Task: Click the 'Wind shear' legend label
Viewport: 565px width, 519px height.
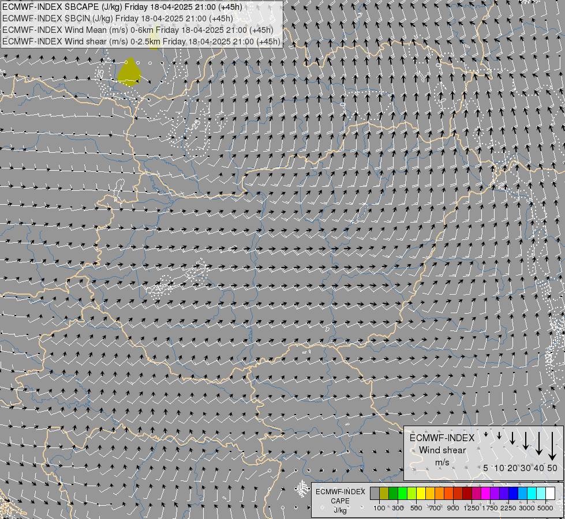Action: tap(442, 450)
